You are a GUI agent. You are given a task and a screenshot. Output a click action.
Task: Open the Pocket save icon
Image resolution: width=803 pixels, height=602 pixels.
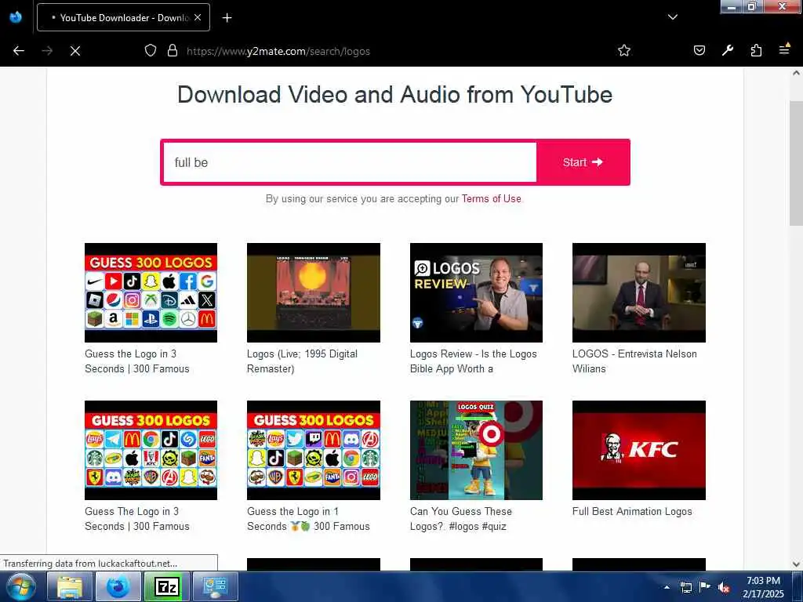pyautogui.click(x=699, y=50)
